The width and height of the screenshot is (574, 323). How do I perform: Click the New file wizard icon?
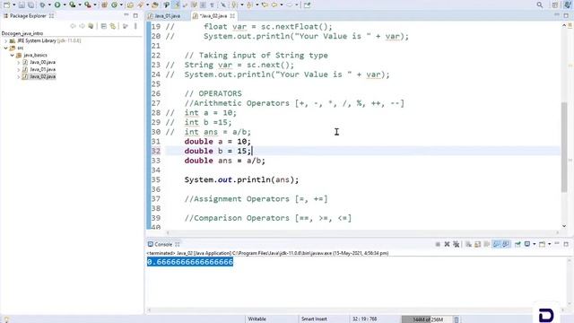[x=7, y=5]
